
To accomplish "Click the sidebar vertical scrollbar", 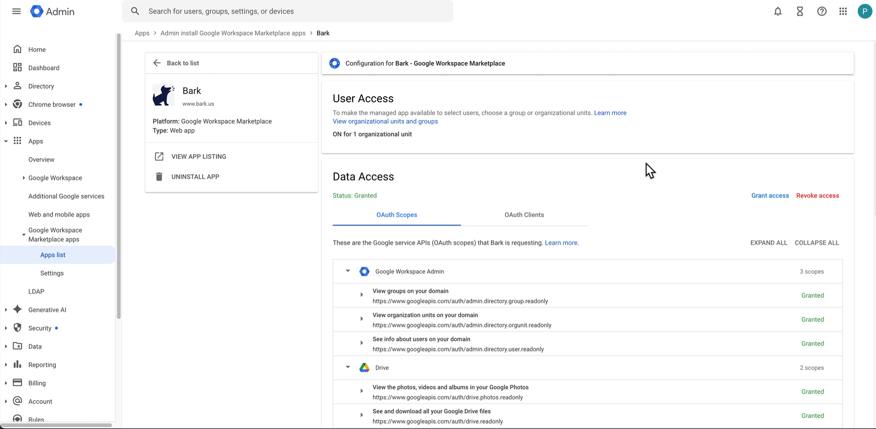I will click(119, 176).
